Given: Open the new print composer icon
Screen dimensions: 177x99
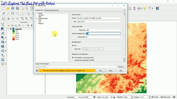Looking at the screenshot, I should pyautogui.click(x=22, y=9).
